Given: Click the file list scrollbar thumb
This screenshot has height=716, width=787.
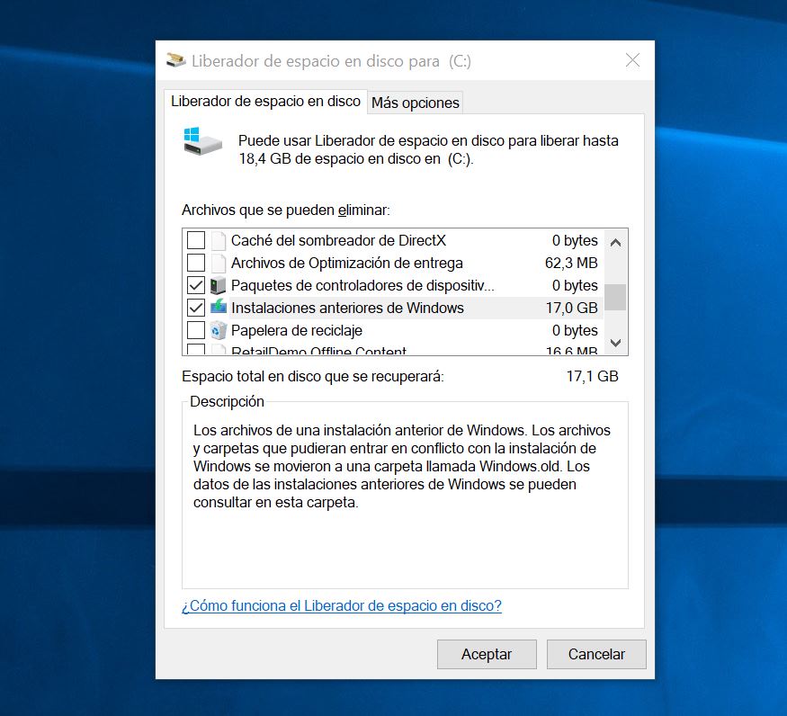Looking at the screenshot, I should pyautogui.click(x=615, y=297).
